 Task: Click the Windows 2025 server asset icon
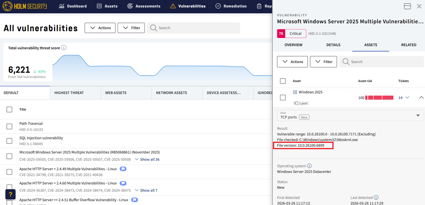295,92
